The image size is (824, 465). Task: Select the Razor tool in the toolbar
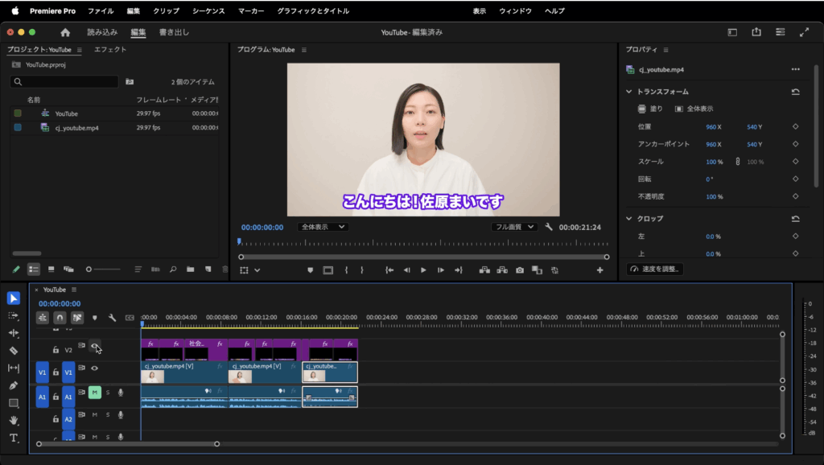click(x=14, y=351)
